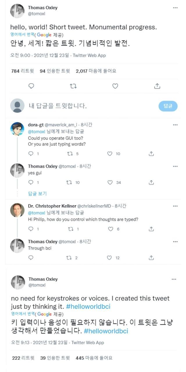This screenshot has height=372, width=186.
Task: Like the main hello world tweet
Action: (115, 86)
